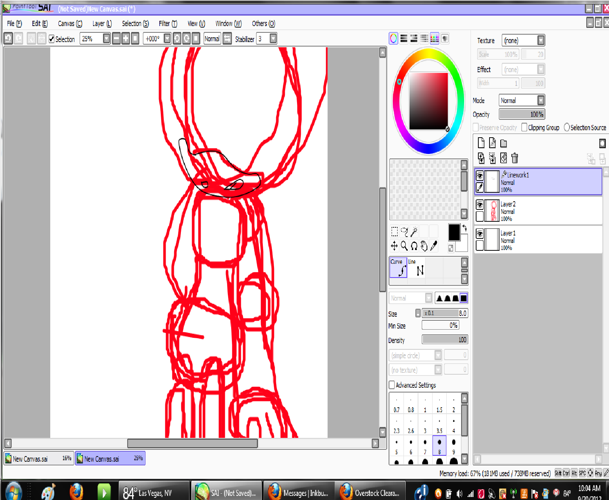Pick the Eyedropper color picker tool
Screen dimensions: 609x500
pos(434,246)
